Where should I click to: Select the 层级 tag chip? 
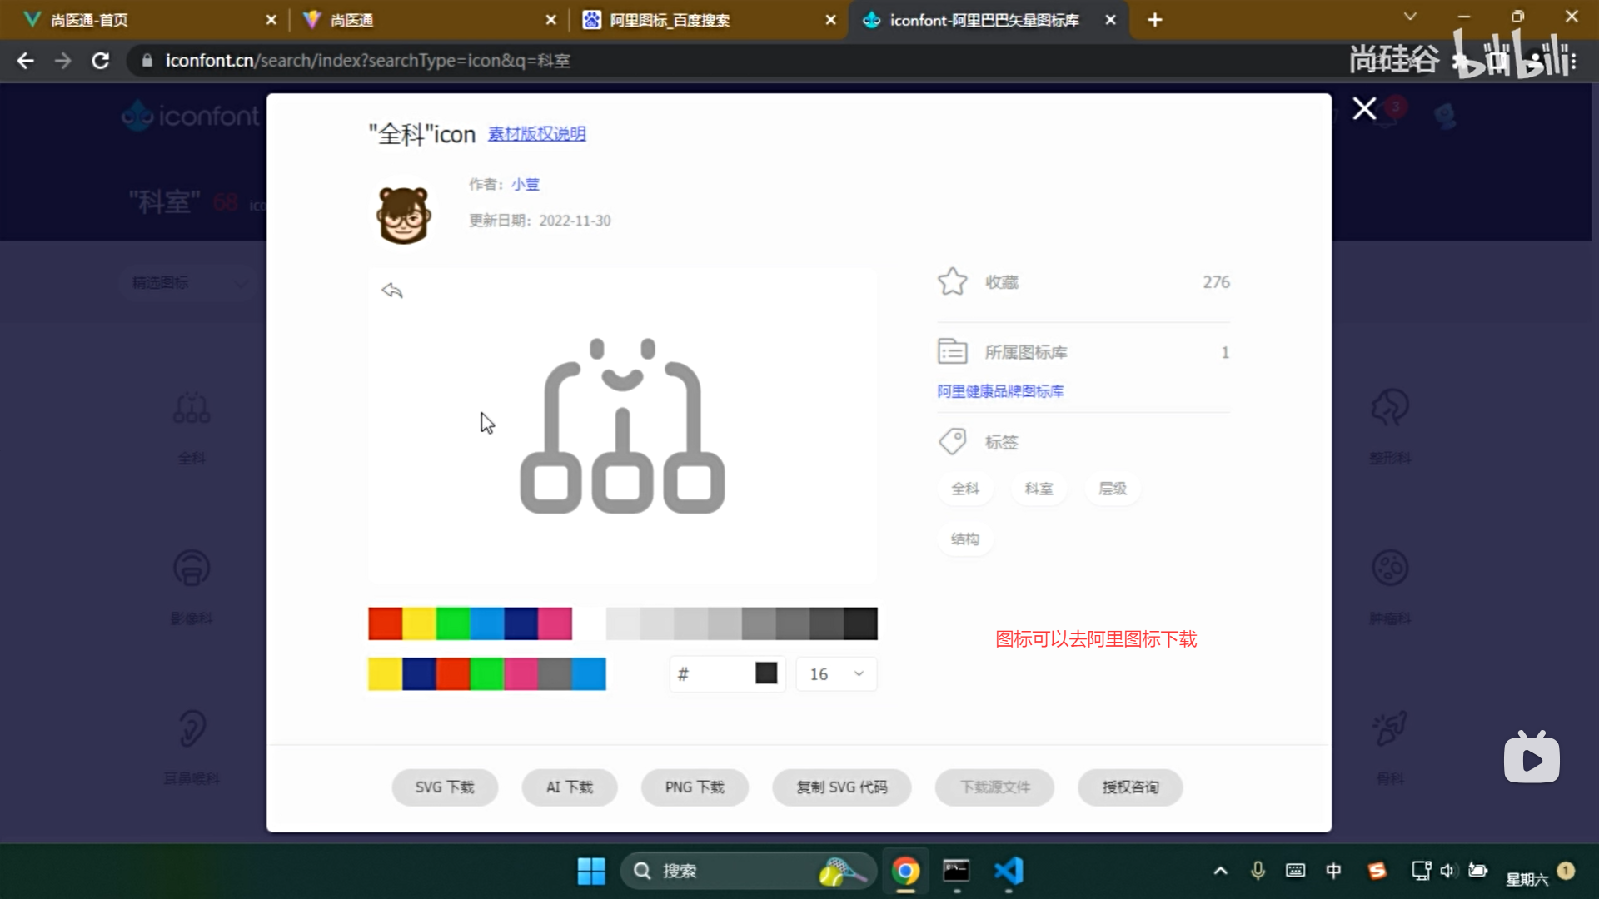click(x=1112, y=489)
